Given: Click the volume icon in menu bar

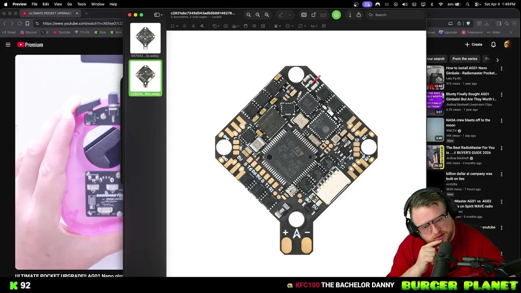Looking at the screenshot, I should point(405,4).
